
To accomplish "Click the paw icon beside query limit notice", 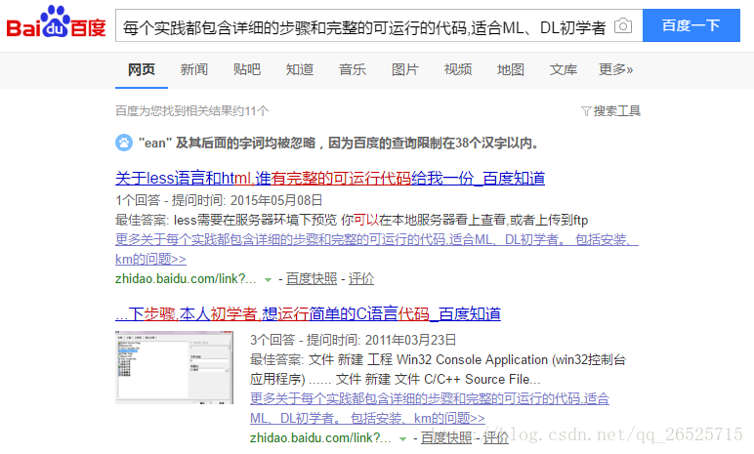I will pos(124,143).
